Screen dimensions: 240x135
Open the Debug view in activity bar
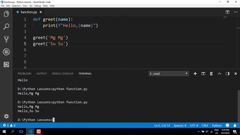tap(6, 52)
